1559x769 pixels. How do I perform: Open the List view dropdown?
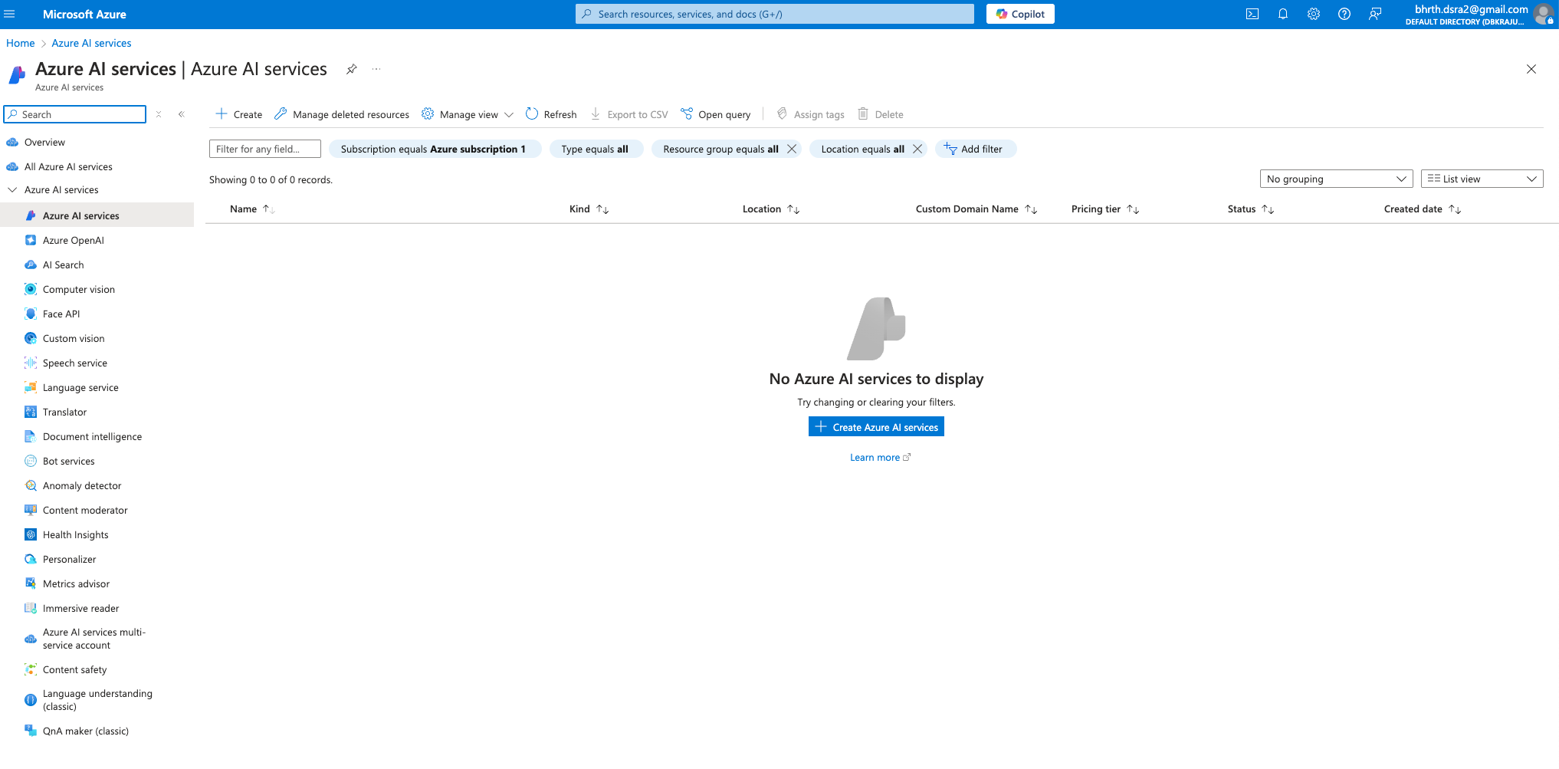(1482, 179)
